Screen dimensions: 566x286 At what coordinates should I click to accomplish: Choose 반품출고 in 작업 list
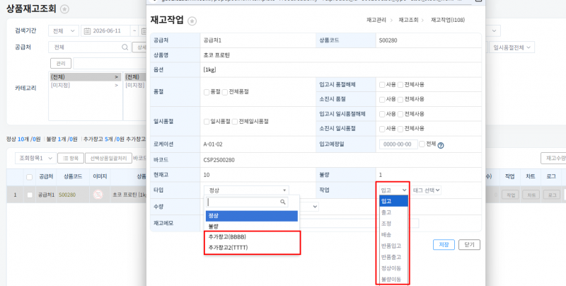coord(393,257)
